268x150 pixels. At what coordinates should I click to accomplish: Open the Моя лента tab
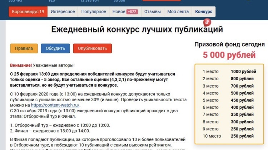click(x=178, y=12)
